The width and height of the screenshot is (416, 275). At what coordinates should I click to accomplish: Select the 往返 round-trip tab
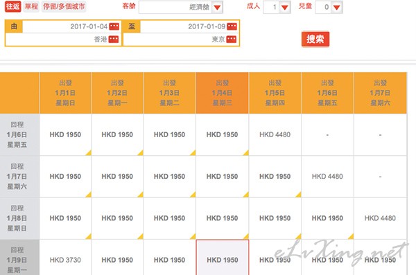[12, 6]
